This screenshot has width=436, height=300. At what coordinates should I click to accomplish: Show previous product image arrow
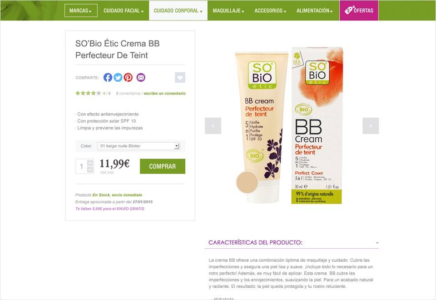point(213,126)
